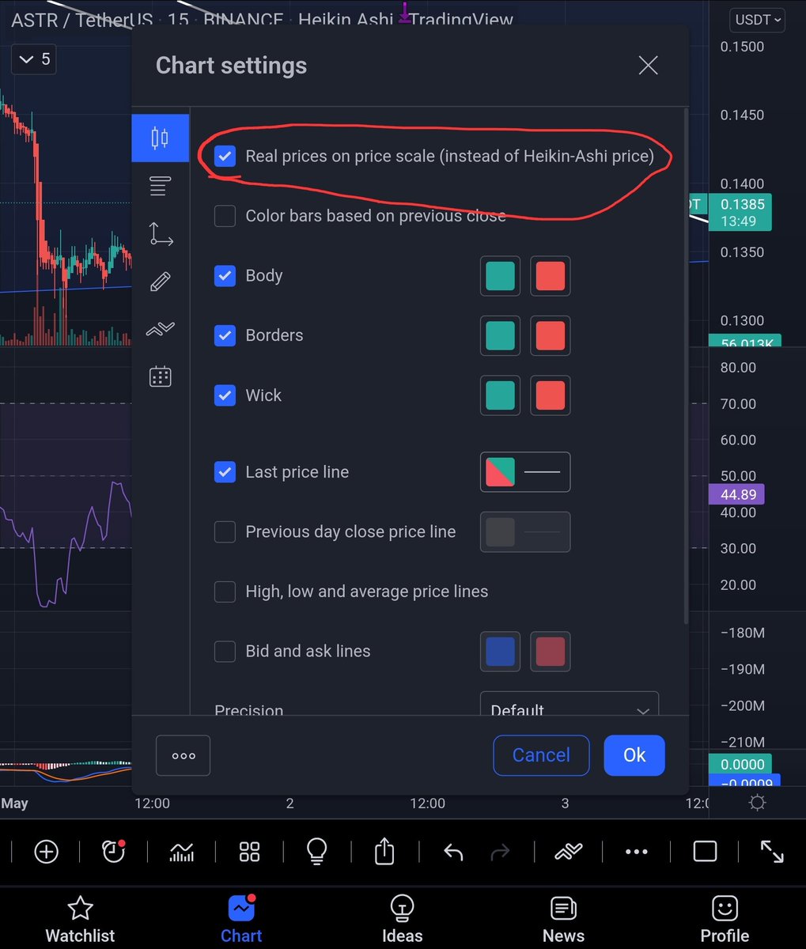Enable Previous day close price line
Image resolution: width=806 pixels, height=949 pixels.
[225, 532]
